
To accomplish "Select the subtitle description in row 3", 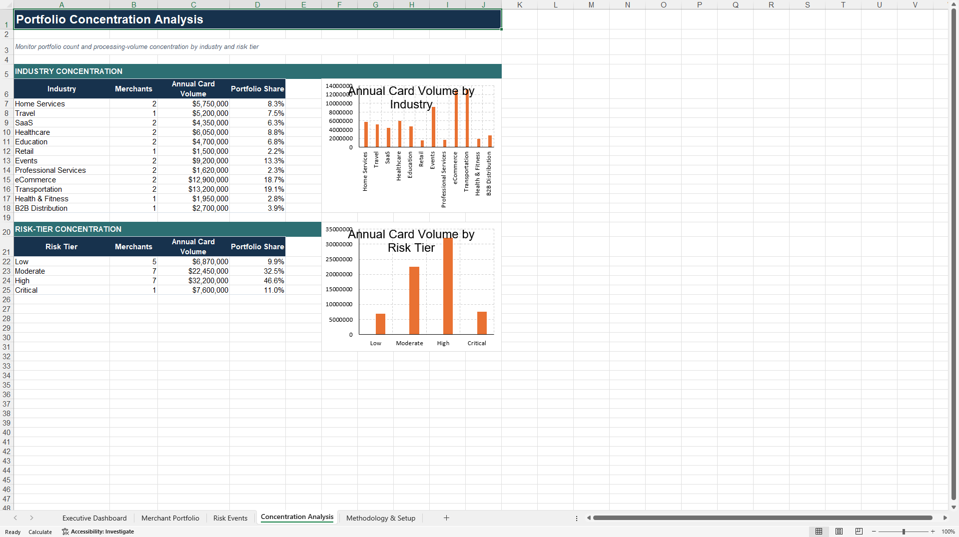I will tap(137, 47).
